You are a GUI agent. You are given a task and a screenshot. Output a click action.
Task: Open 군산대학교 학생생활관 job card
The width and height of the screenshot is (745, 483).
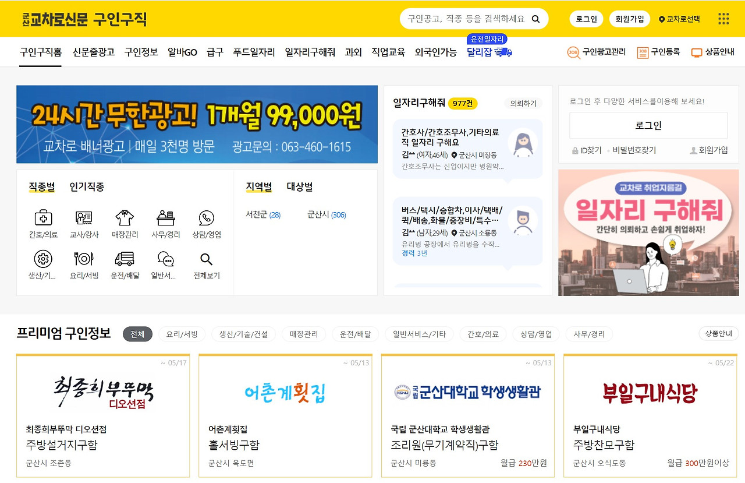point(468,416)
